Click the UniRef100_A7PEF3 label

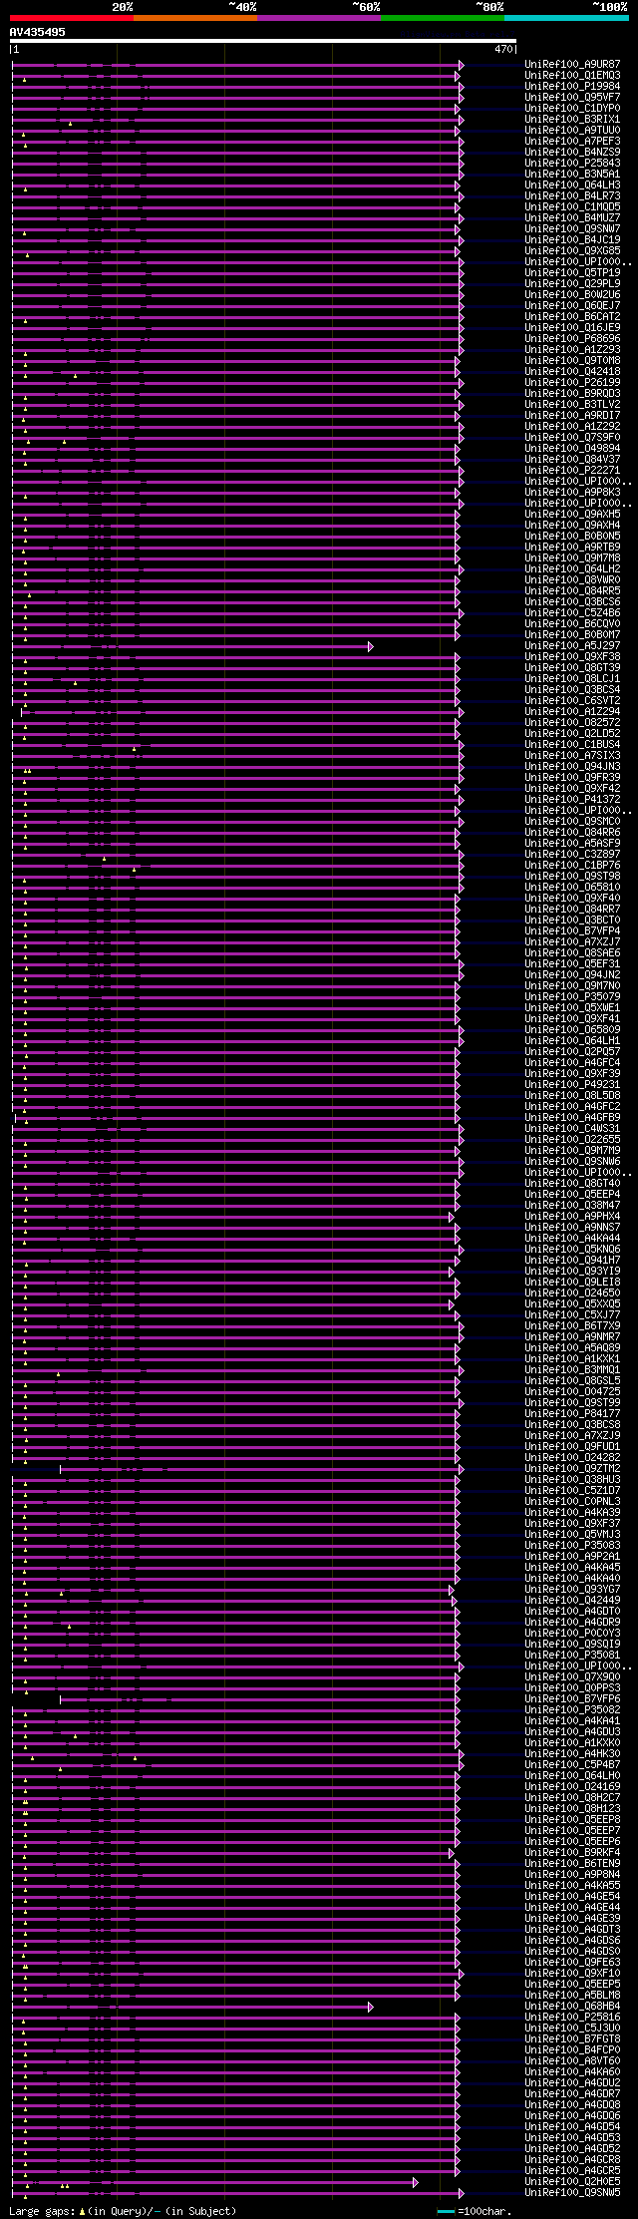coord(572,142)
